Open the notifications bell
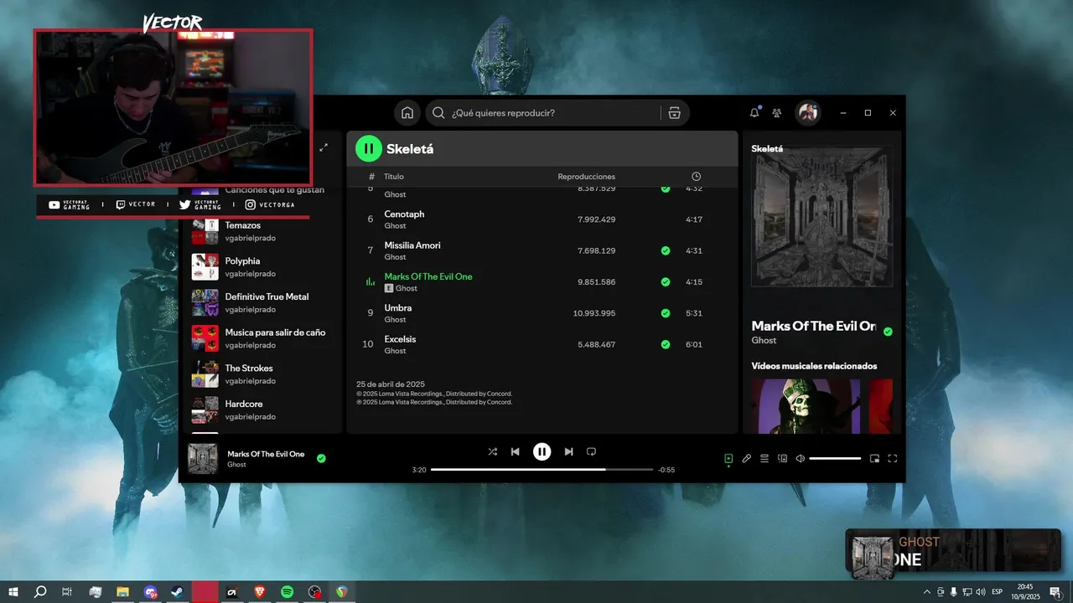The width and height of the screenshot is (1073, 603). pyautogui.click(x=754, y=113)
